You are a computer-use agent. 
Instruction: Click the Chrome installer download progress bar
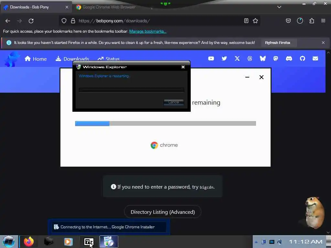click(165, 123)
